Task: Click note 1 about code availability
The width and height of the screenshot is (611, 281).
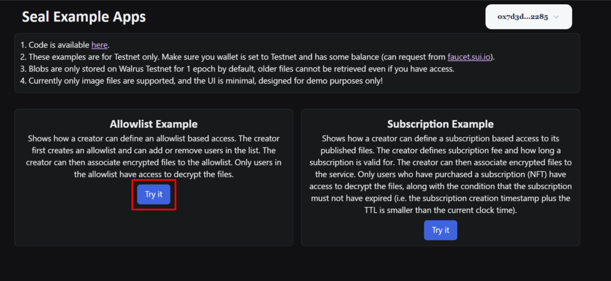Action: 64,45
